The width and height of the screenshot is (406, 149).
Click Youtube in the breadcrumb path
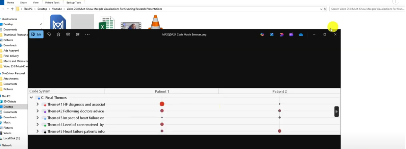[57, 9]
